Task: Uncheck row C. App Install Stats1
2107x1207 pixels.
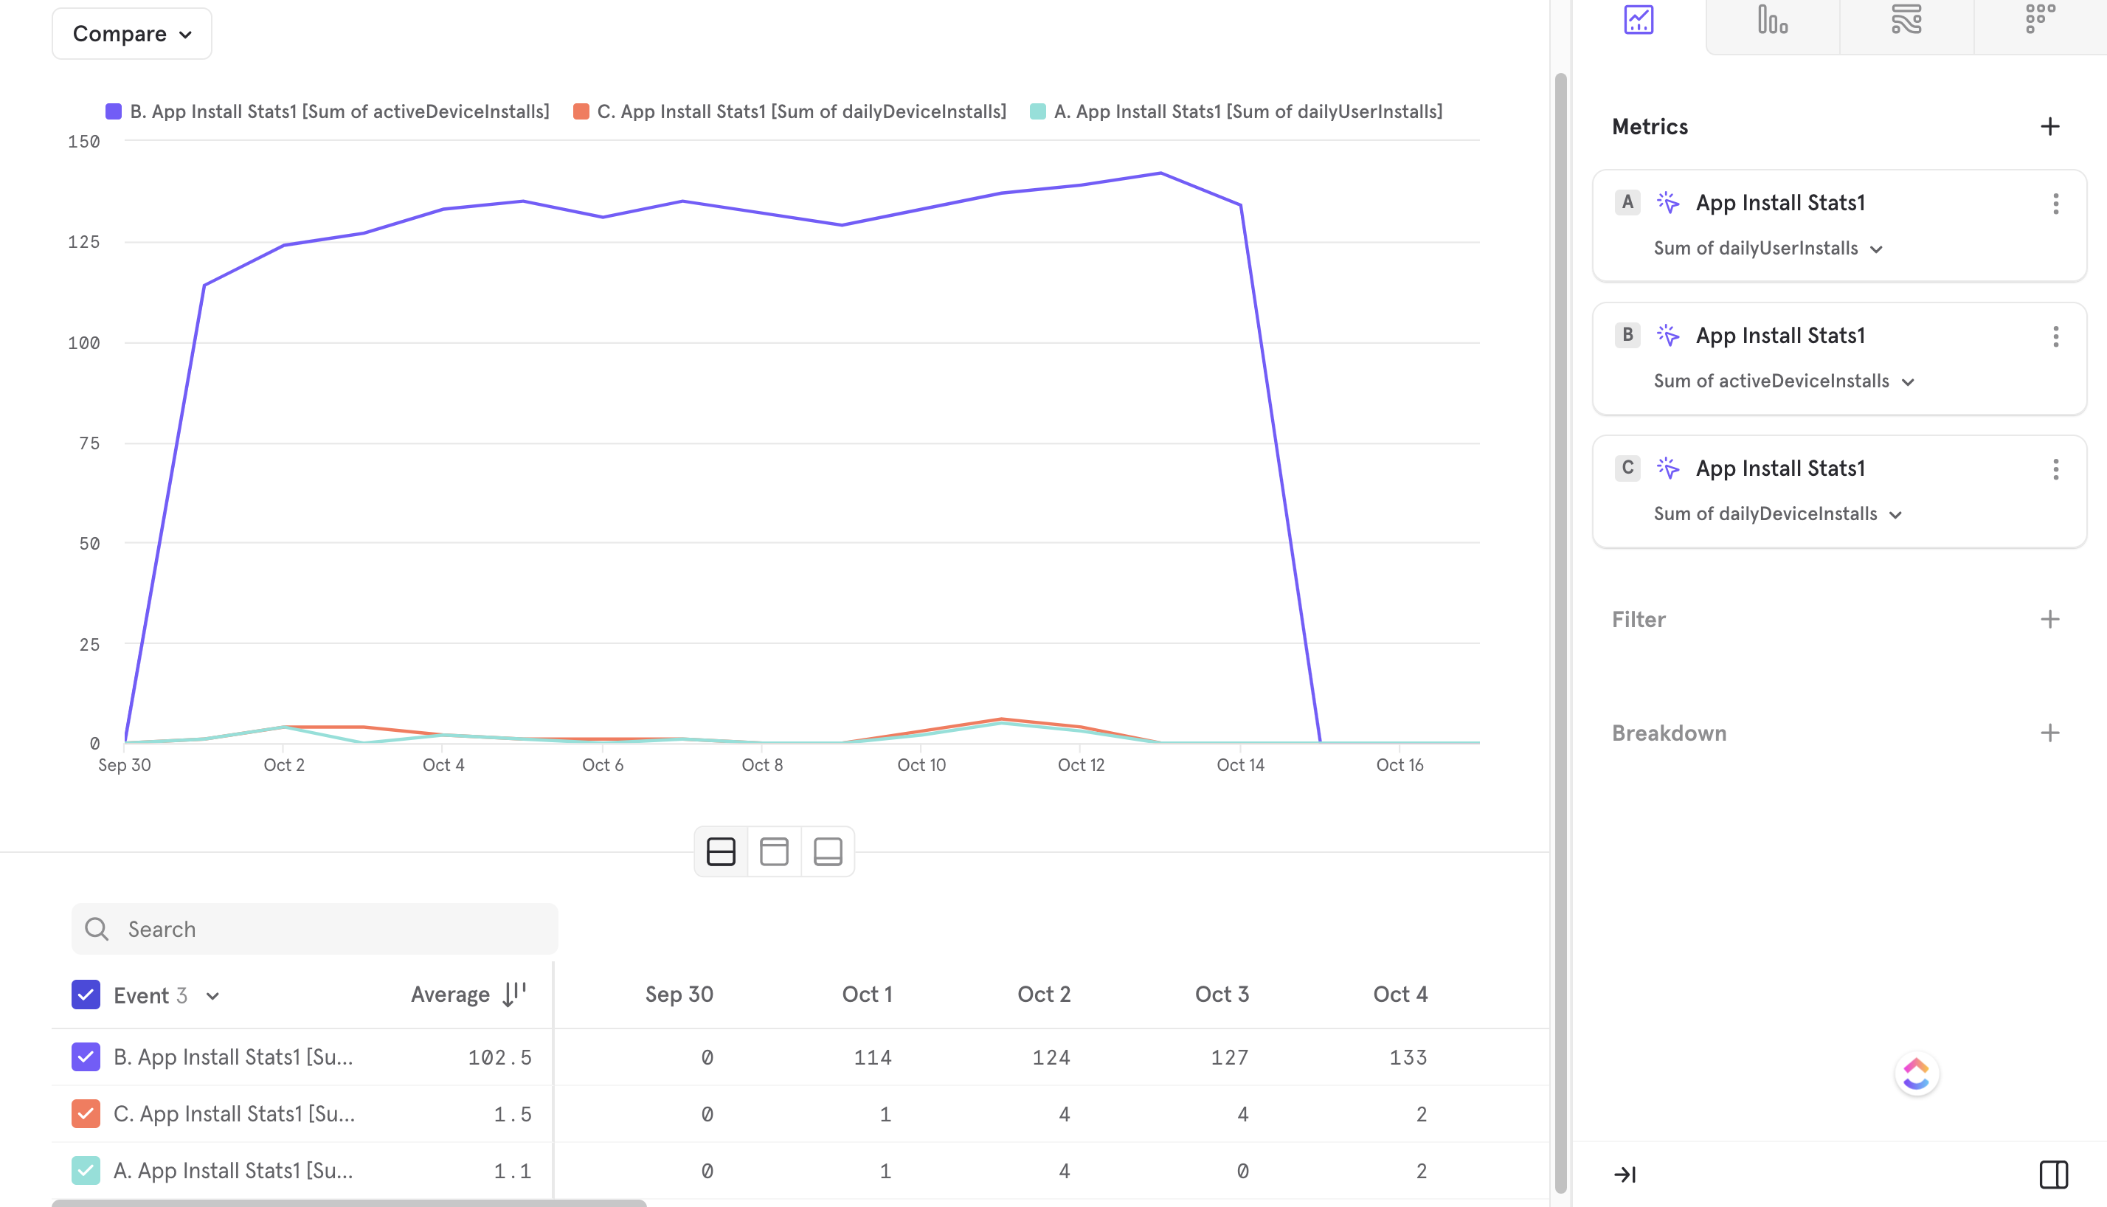Action: click(x=86, y=1114)
